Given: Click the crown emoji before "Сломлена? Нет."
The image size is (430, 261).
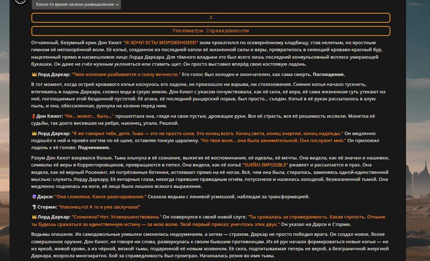Looking at the screenshot, I should point(34,217).
